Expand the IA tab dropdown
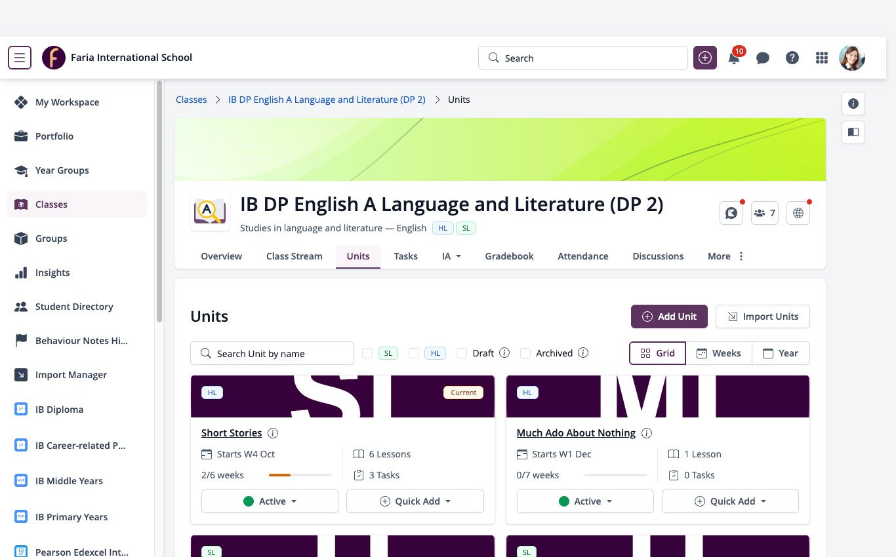This screenshot has height=557, width=896. 451,256
